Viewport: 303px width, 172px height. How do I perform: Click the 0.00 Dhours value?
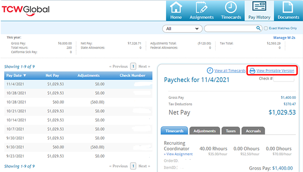coord(279,149)
